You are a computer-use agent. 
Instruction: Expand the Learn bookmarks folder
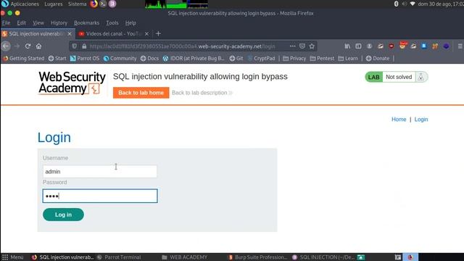point(348,59)
